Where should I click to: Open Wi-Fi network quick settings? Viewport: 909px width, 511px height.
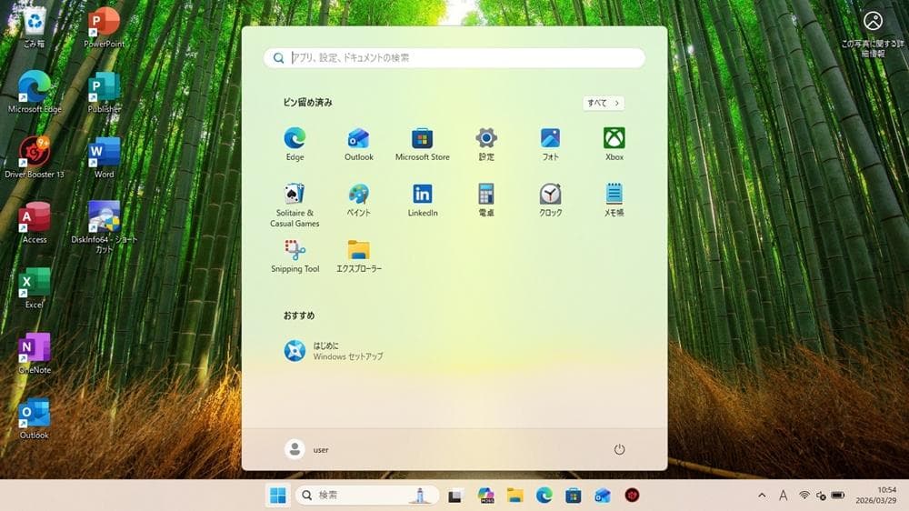(804, 496)
